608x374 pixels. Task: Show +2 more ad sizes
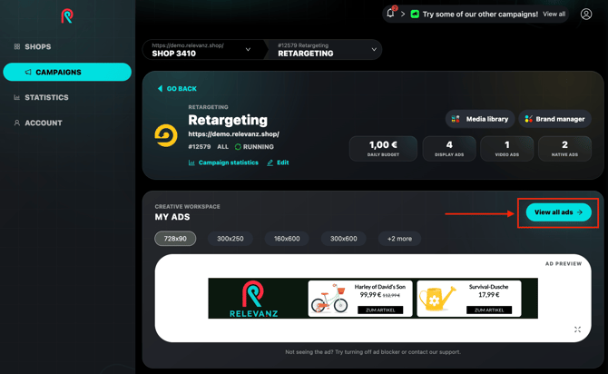coord(399,239)
